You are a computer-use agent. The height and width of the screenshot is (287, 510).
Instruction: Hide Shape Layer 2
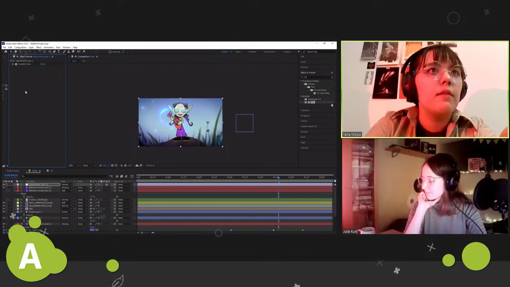(x=4, y=212)
